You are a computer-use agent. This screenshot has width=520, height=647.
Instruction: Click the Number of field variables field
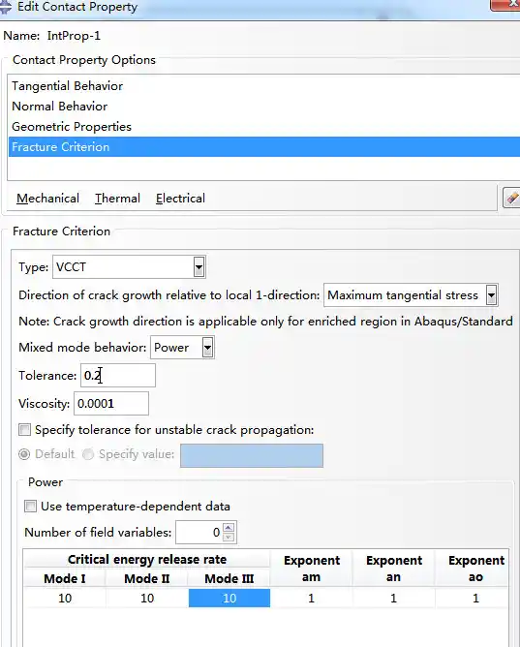(199, 533)
